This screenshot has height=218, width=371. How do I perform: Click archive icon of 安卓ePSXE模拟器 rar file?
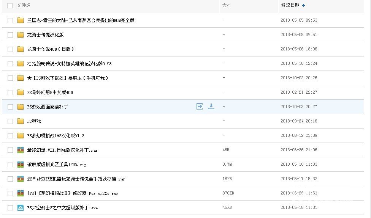coord(21,179)
